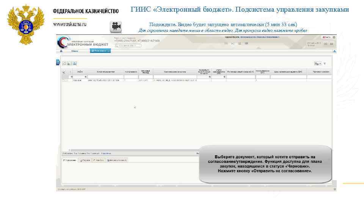Screen dimensions: 364x204
Task: Click the envelope icon in header
Action: (233, 43)
